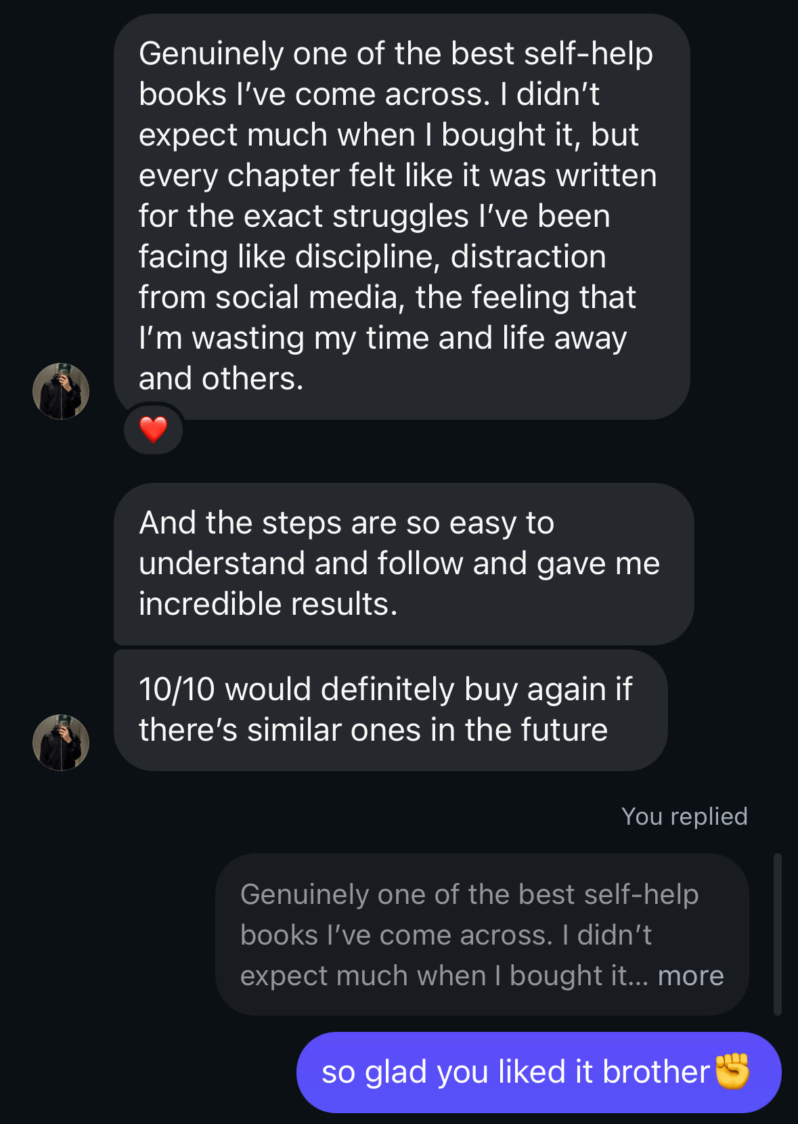This screenshot has height=1124, width=798.
Task: Select the purple "so glad you liked it" message
Action: [514, 1072]
